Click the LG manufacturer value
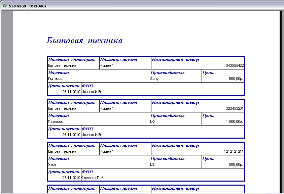The image size is (284, 194). coord(153,122)
